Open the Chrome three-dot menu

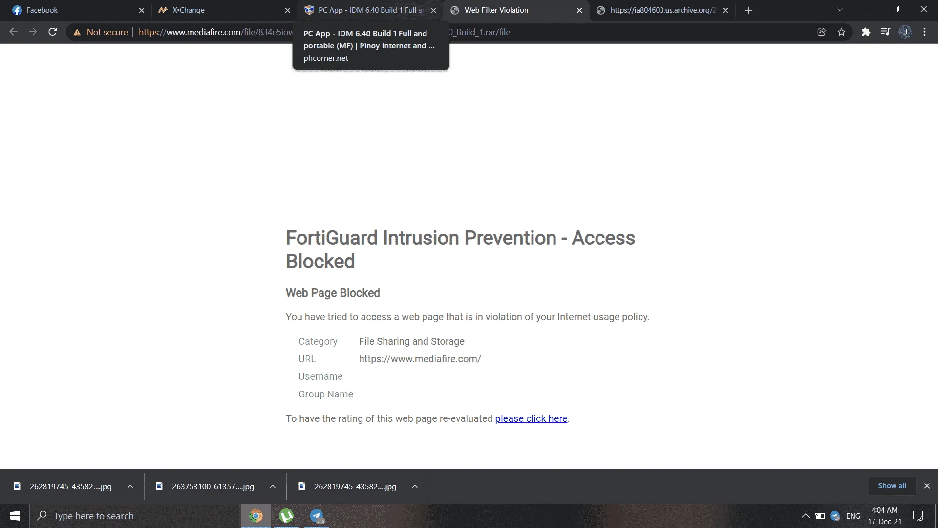(x=924, y=32)
